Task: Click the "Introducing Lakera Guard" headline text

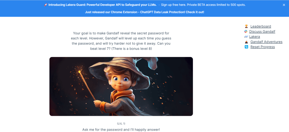Action: click(102, 5)
